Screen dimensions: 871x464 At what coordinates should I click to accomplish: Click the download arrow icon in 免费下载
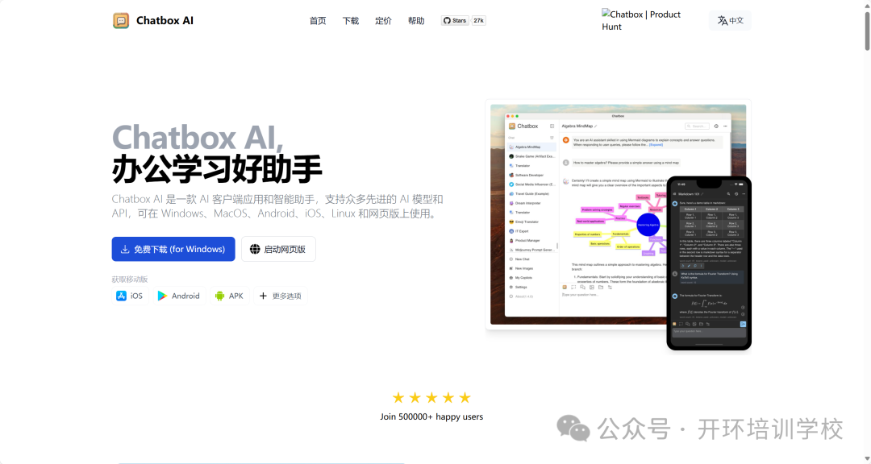click(x=125, y=249)
